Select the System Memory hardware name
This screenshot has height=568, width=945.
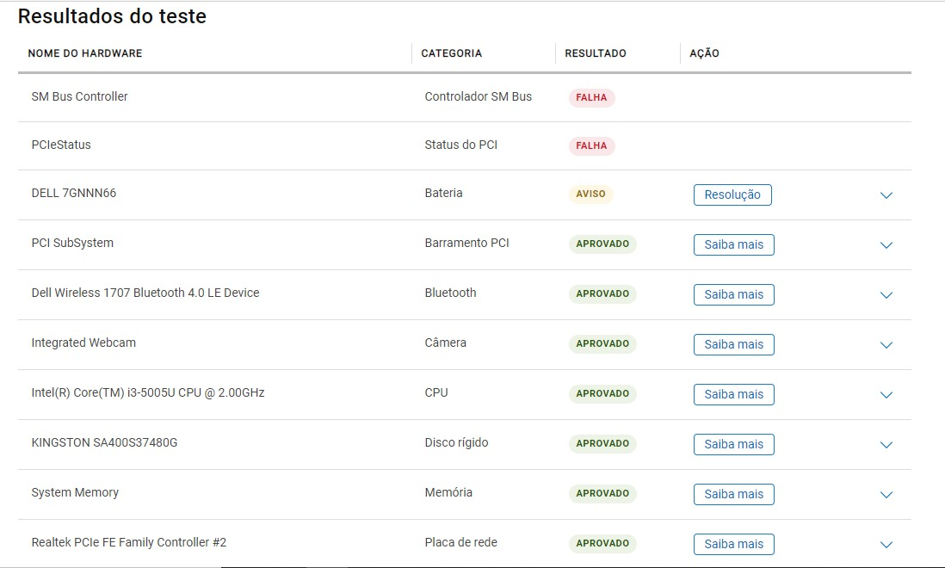tap(75, 493)
